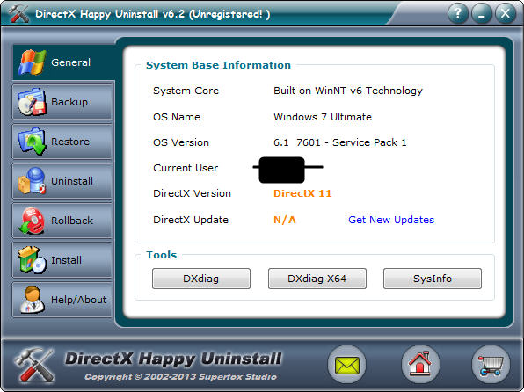Click the Copyright Superfox Studio text
Viewport: 524px width, 392px height.
click(x=180, y=377)
